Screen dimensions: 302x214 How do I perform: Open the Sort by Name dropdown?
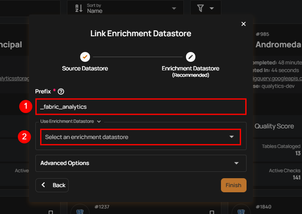click(x=125, y=8)
